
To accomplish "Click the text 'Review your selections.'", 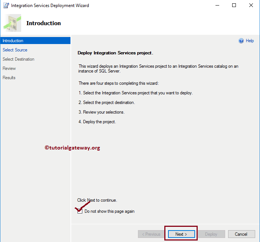I will pyautogui.click(x=104, y=112).
